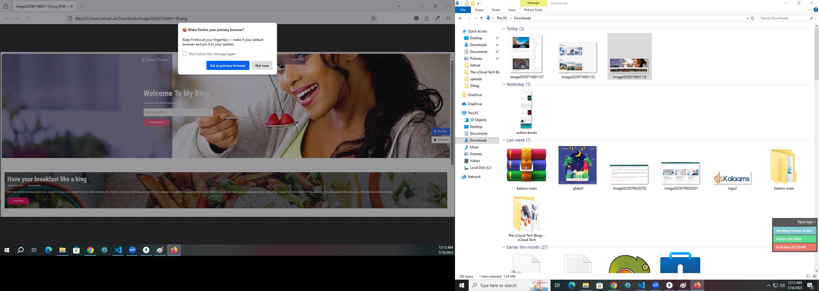The image size is (819, 291).
Task: Click the Firefox reload page icon
Action: point(27,18)
